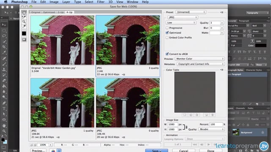Toggle slices visibility button
This screenshot has width=271, height=152.
(24, 40)
